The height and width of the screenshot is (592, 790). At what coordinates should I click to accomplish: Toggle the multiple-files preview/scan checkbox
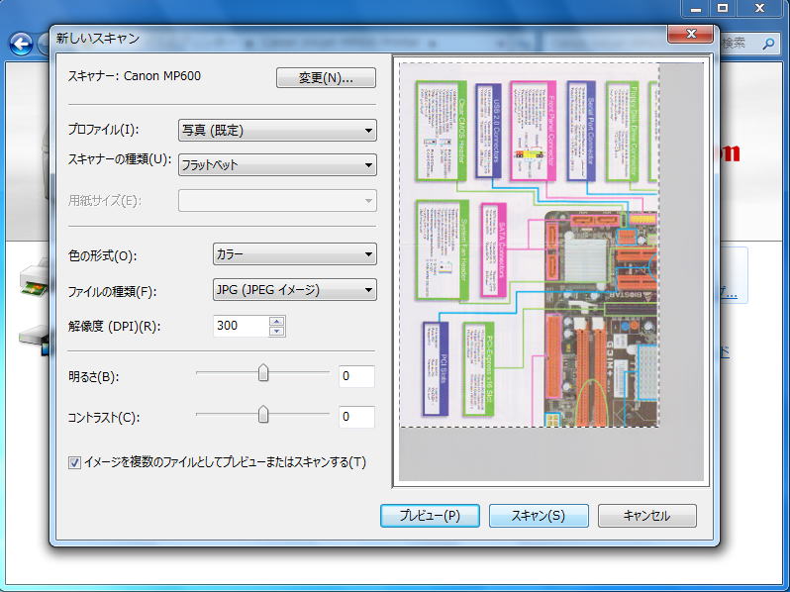point(74,462)
